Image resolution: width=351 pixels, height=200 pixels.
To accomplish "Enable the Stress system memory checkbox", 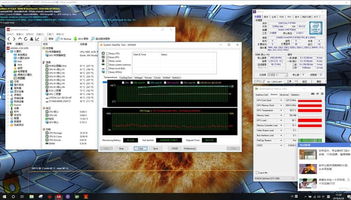I will 107,65.
